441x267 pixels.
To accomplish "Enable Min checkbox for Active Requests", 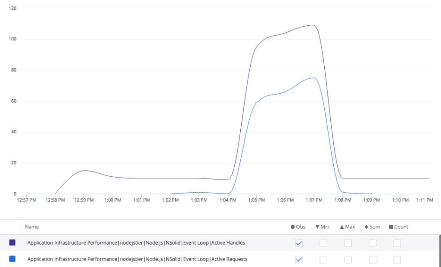I will (323, 260).
